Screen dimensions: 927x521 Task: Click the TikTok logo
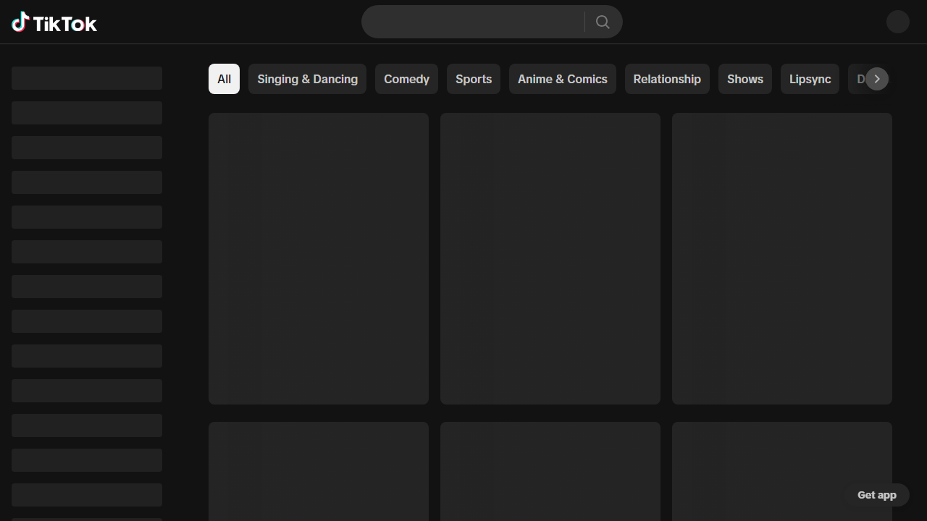(x=54, y=23)
